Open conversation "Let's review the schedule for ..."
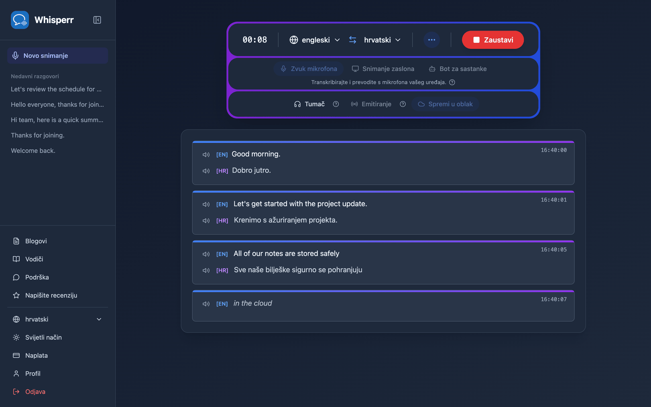Viewport: 651px width, 407px height. (x=56, y=89)
